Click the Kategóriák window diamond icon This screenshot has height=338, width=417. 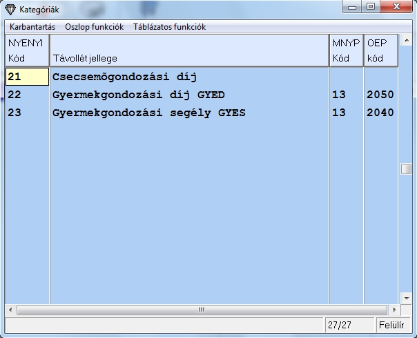(x=10, y=10)
